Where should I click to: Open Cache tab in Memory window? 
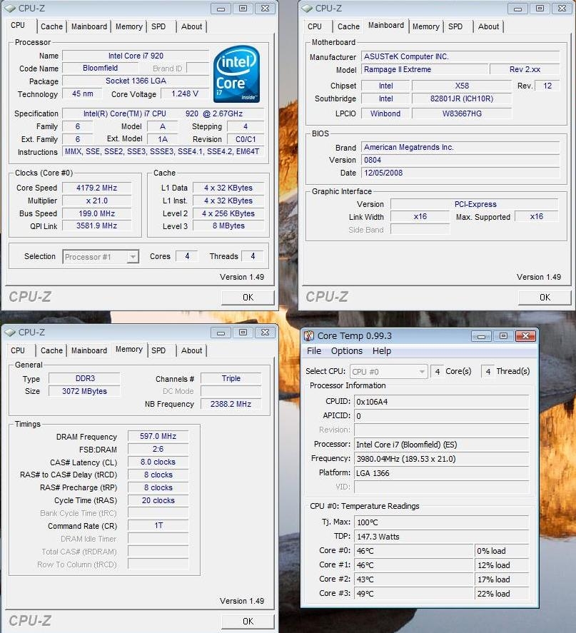pyautogui.click(x=51, y=351)
